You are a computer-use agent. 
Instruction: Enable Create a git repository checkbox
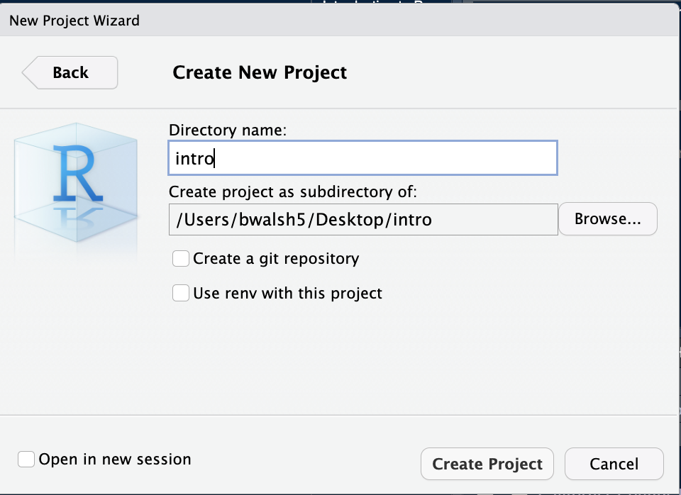point(181,259)
